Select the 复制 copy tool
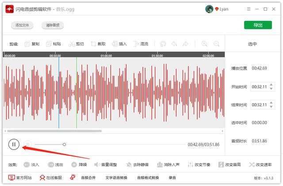Screen dimensions: 283x186 [x=32, y=44]
